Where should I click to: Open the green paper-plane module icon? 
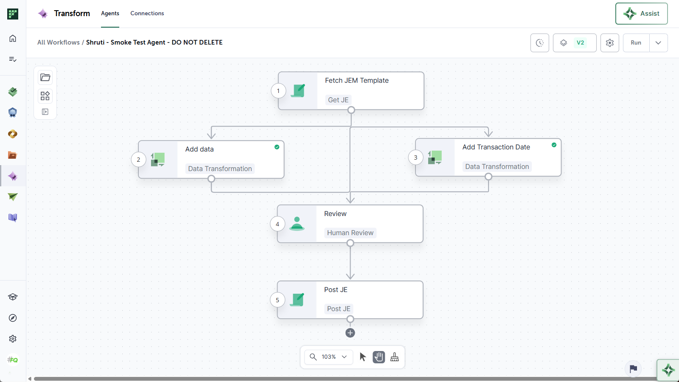(x=13, y=197)
